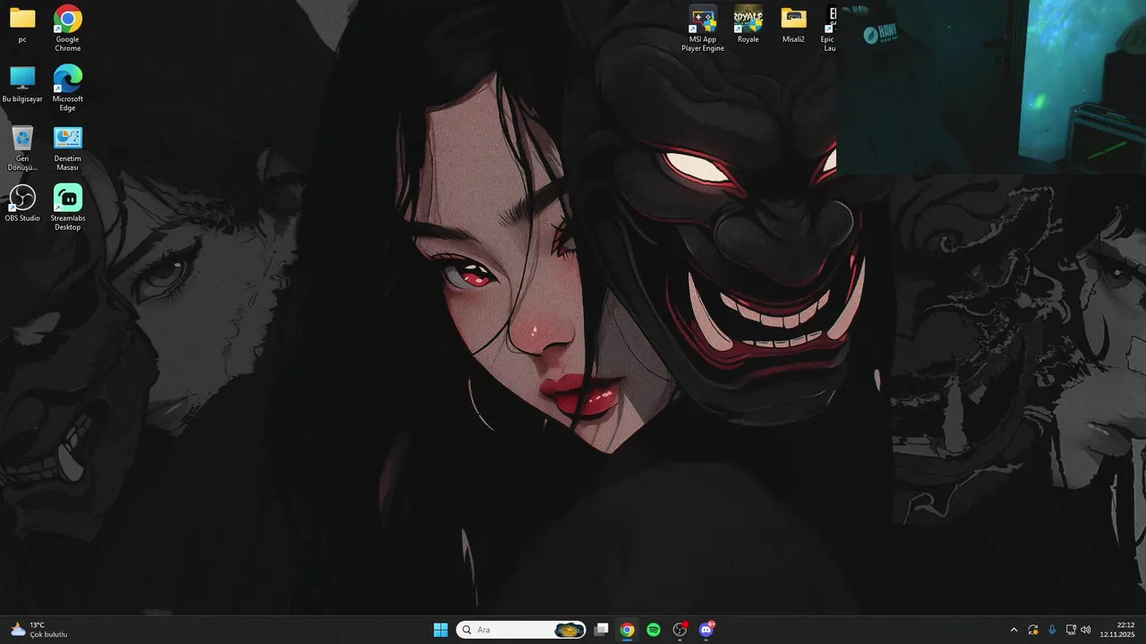The width and height of the screenshot is (1146, 644).
Task: Select the OBS Studio desktop shortcut
Action: point(22,203)
